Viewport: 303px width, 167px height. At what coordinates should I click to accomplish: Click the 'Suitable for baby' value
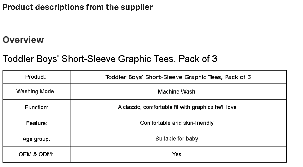177,139
